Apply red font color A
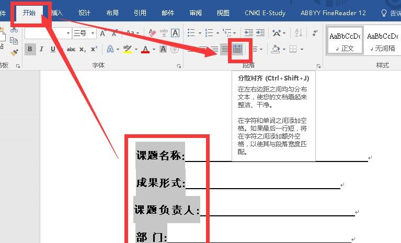The image size is (401, 243). tap(145, 49)
